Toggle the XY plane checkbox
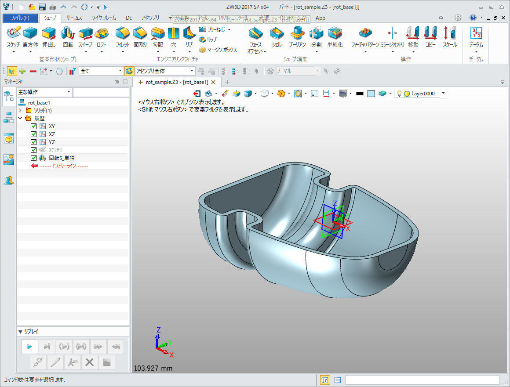Viewport: 510px width, 387px height. click(33, 126)
